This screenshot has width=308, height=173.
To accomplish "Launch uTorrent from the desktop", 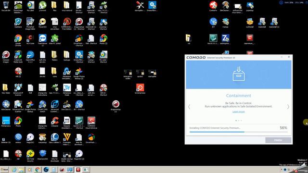I will [x=42, y=6].
